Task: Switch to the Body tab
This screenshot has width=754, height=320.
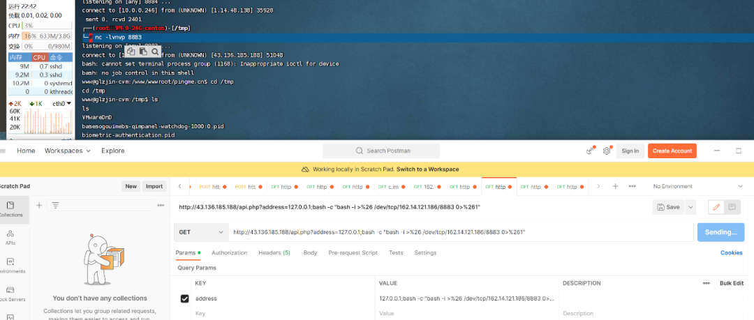Action: (x=310, y=253)
